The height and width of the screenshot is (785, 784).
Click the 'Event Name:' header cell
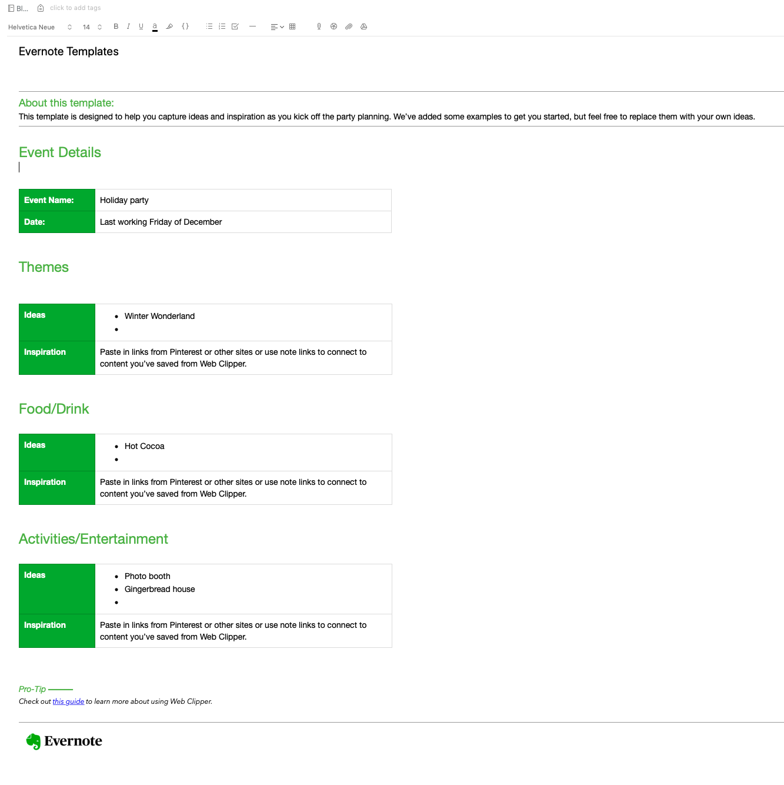point(57,200)
